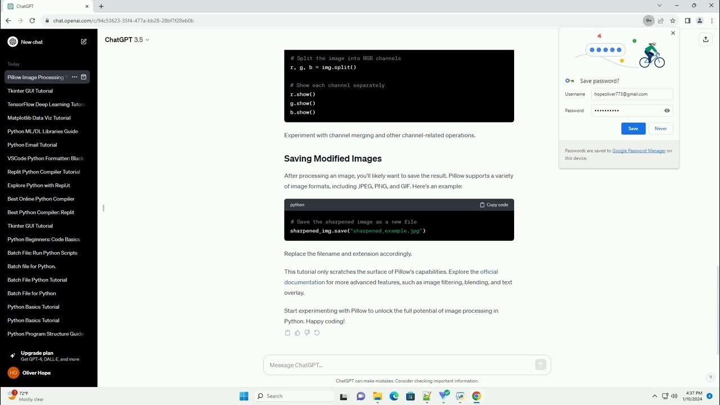Click the thumbs up icon

pyautogui.click(x=297, y=333)
